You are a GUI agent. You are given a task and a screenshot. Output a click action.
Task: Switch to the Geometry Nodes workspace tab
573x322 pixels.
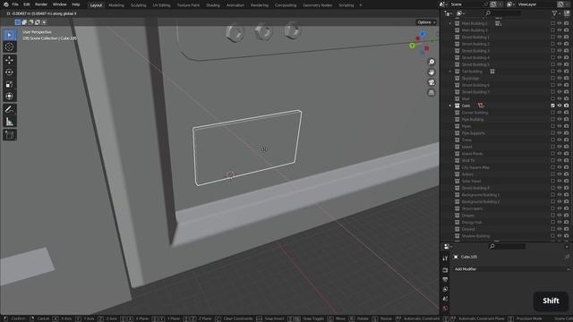click(317, 5)
